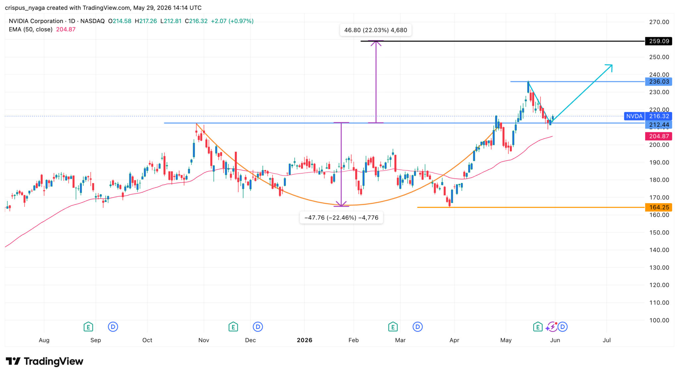This screenshot has height=376, width=679.
Task: Click the Jul label on the time axis
Action: tap(607, 340)
